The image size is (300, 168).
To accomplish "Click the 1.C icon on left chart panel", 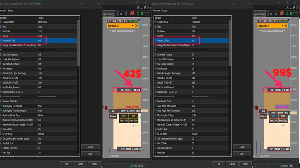I will [x=109, y=21].
